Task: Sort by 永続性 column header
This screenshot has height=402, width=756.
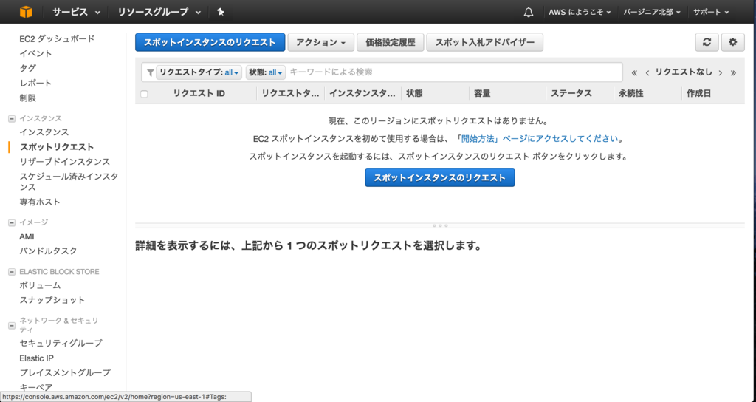Action: point(631,94)
